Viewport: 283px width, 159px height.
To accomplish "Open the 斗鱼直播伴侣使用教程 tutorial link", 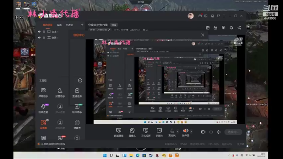I will [53, 144].
